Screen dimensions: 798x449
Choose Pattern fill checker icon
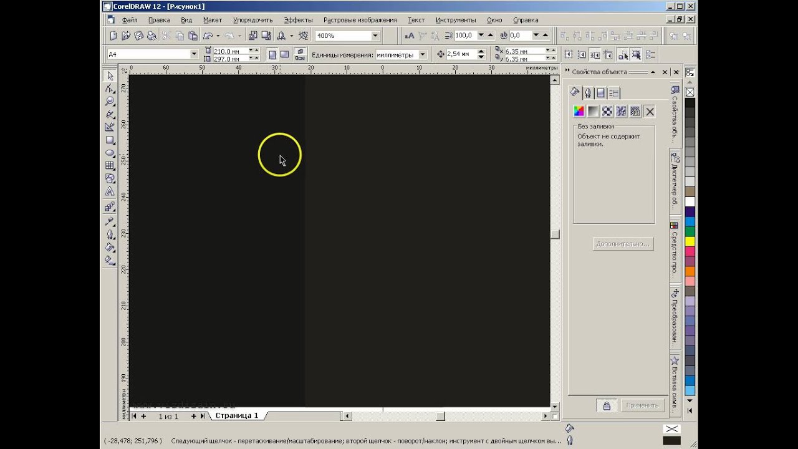pyautogui.click(x=607, y=112)
